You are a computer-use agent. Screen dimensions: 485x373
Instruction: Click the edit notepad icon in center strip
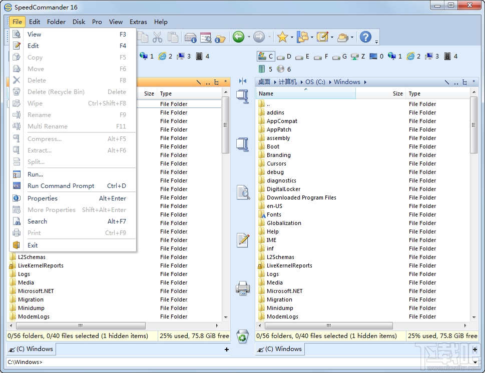(243, 240)
